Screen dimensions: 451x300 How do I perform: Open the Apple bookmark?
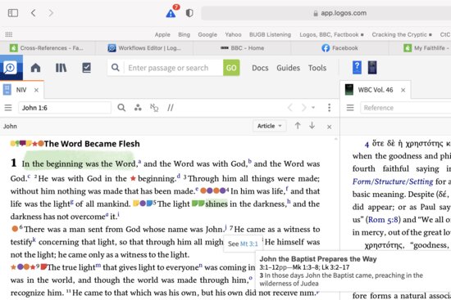click(x=162, y=34)
